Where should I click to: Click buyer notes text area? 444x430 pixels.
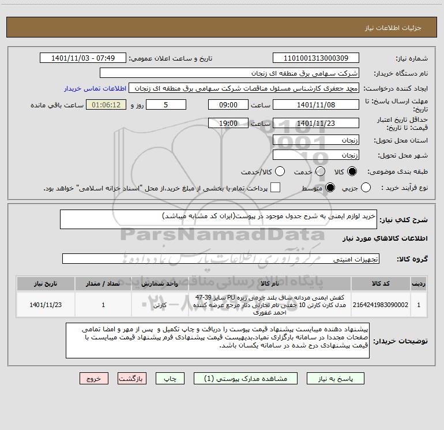point(217,341)
